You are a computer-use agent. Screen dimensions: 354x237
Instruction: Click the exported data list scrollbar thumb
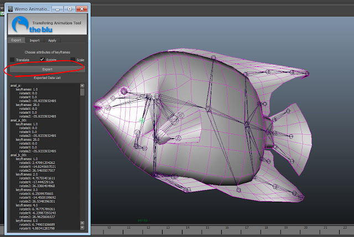82,92
